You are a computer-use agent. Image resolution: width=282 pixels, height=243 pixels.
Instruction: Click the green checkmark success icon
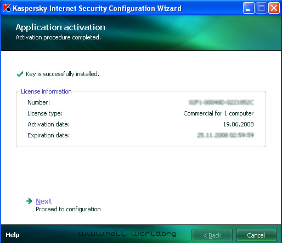(20, 74)
